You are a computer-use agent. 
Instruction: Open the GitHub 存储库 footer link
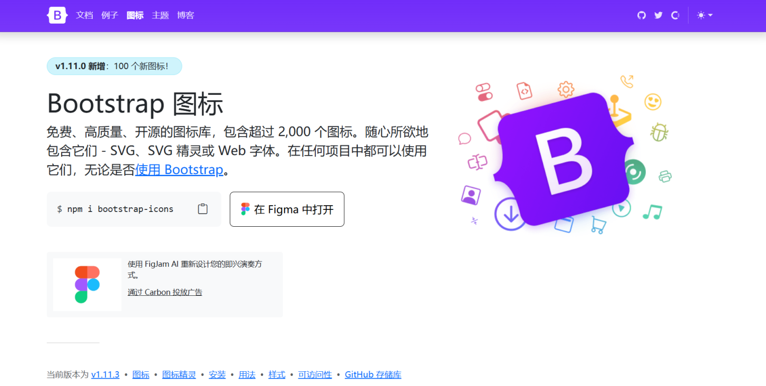point(373,374)
